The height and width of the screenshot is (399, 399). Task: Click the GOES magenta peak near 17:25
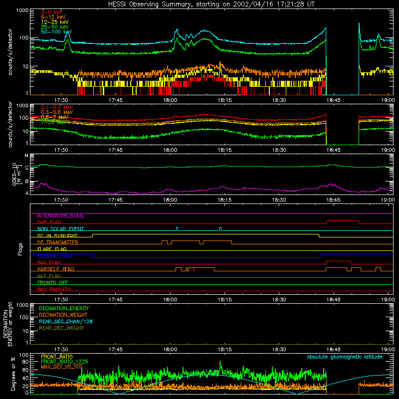click(43, 184)
